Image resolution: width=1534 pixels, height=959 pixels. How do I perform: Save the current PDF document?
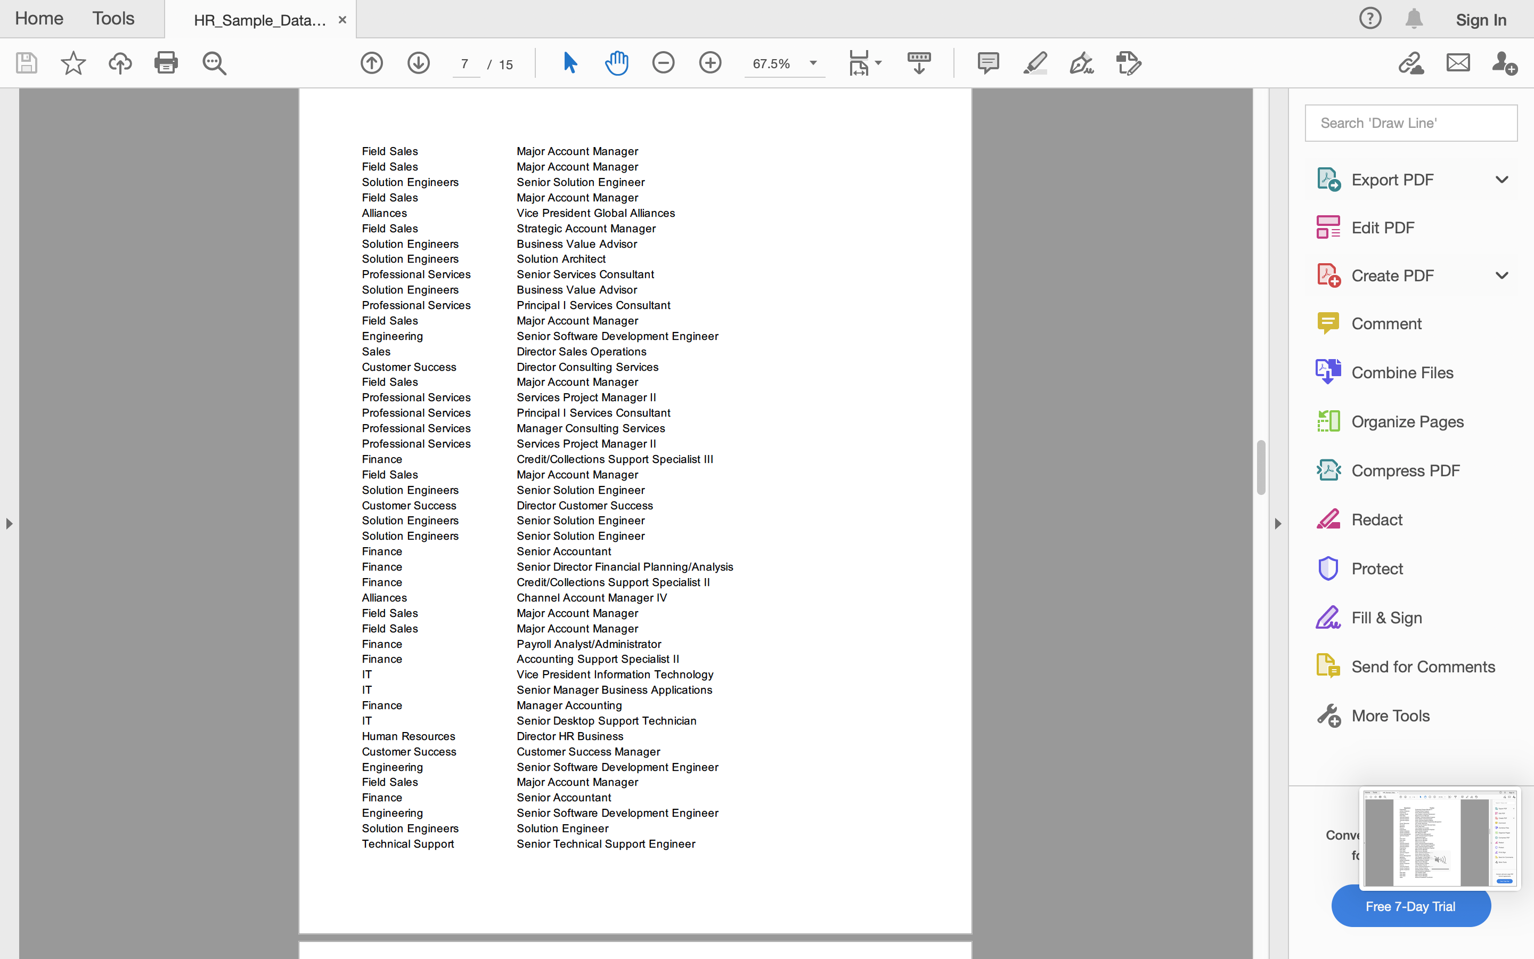pos(26,63)
